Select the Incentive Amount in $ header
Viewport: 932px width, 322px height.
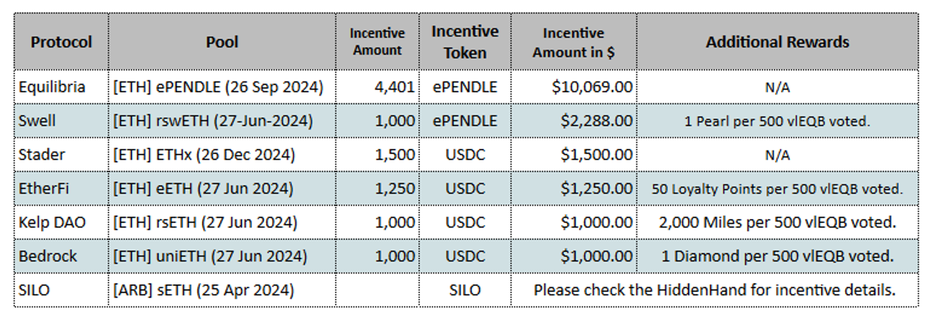(x=573, y=42)
